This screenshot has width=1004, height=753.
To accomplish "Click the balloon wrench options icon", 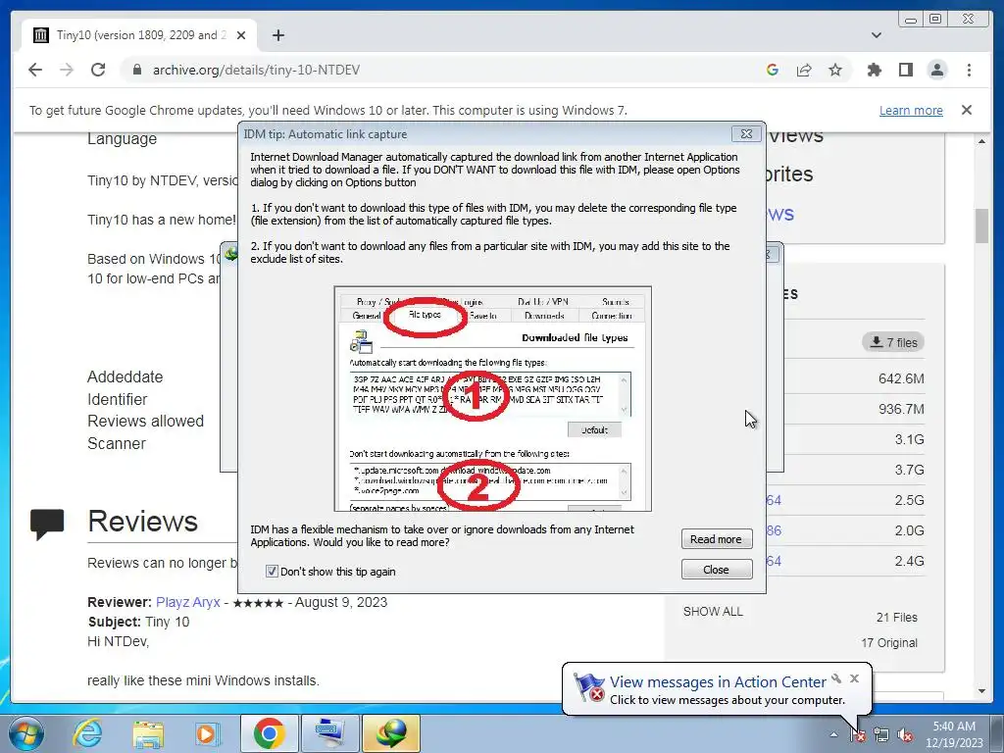I will (836, 678).
